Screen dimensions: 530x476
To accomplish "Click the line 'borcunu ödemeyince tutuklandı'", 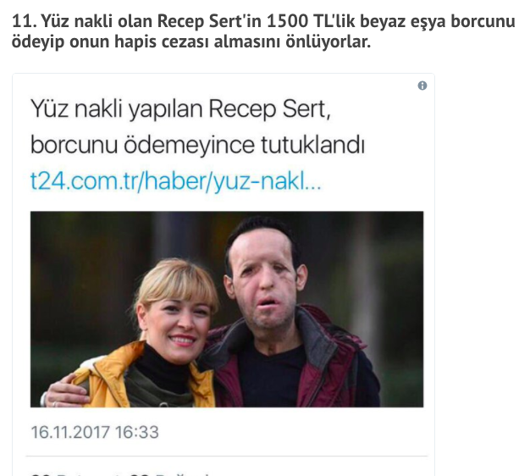I will 198,145.
